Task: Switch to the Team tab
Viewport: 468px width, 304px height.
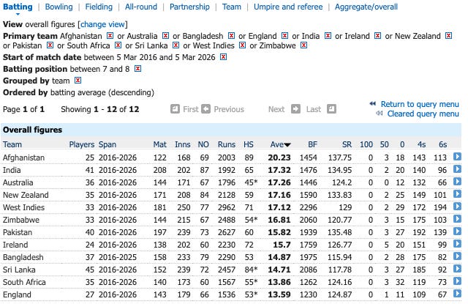Action: point(232,7)
